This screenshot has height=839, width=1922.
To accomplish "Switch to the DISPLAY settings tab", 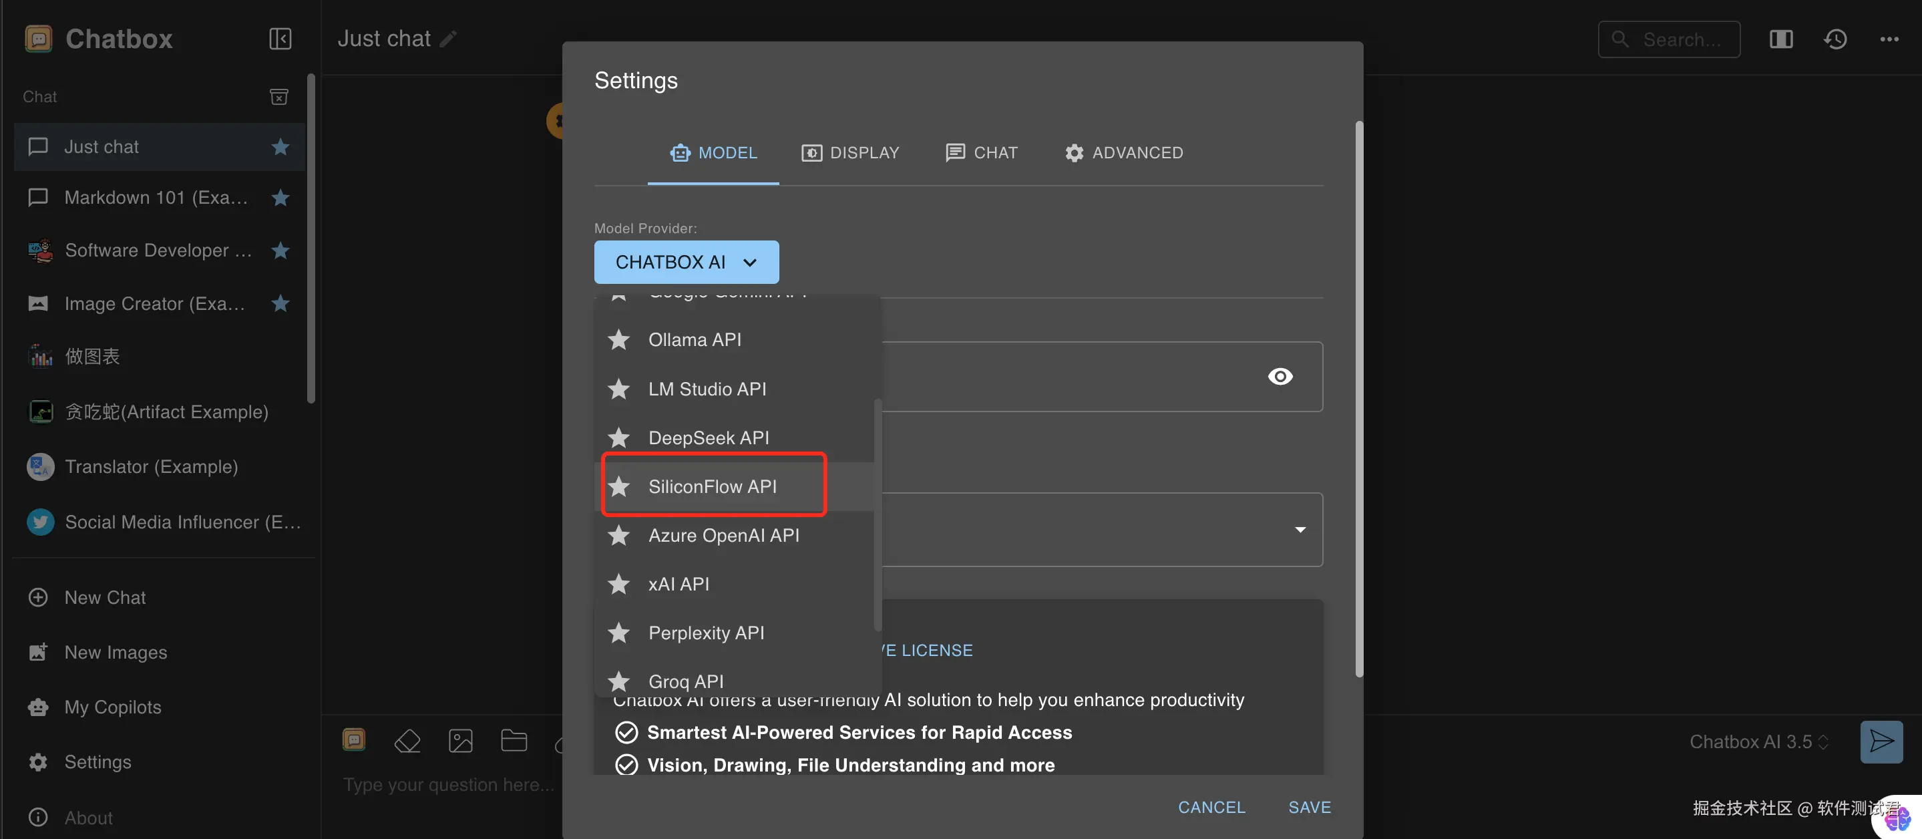I will (851, 153).
